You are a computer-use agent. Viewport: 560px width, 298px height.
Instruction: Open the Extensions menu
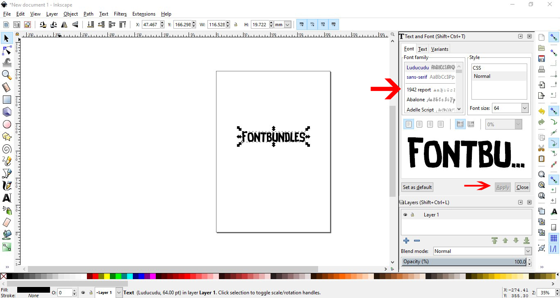point(144,14)
